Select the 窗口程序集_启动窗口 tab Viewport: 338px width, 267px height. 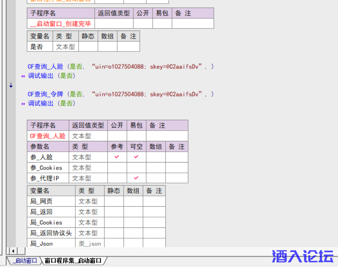[73, 261]
